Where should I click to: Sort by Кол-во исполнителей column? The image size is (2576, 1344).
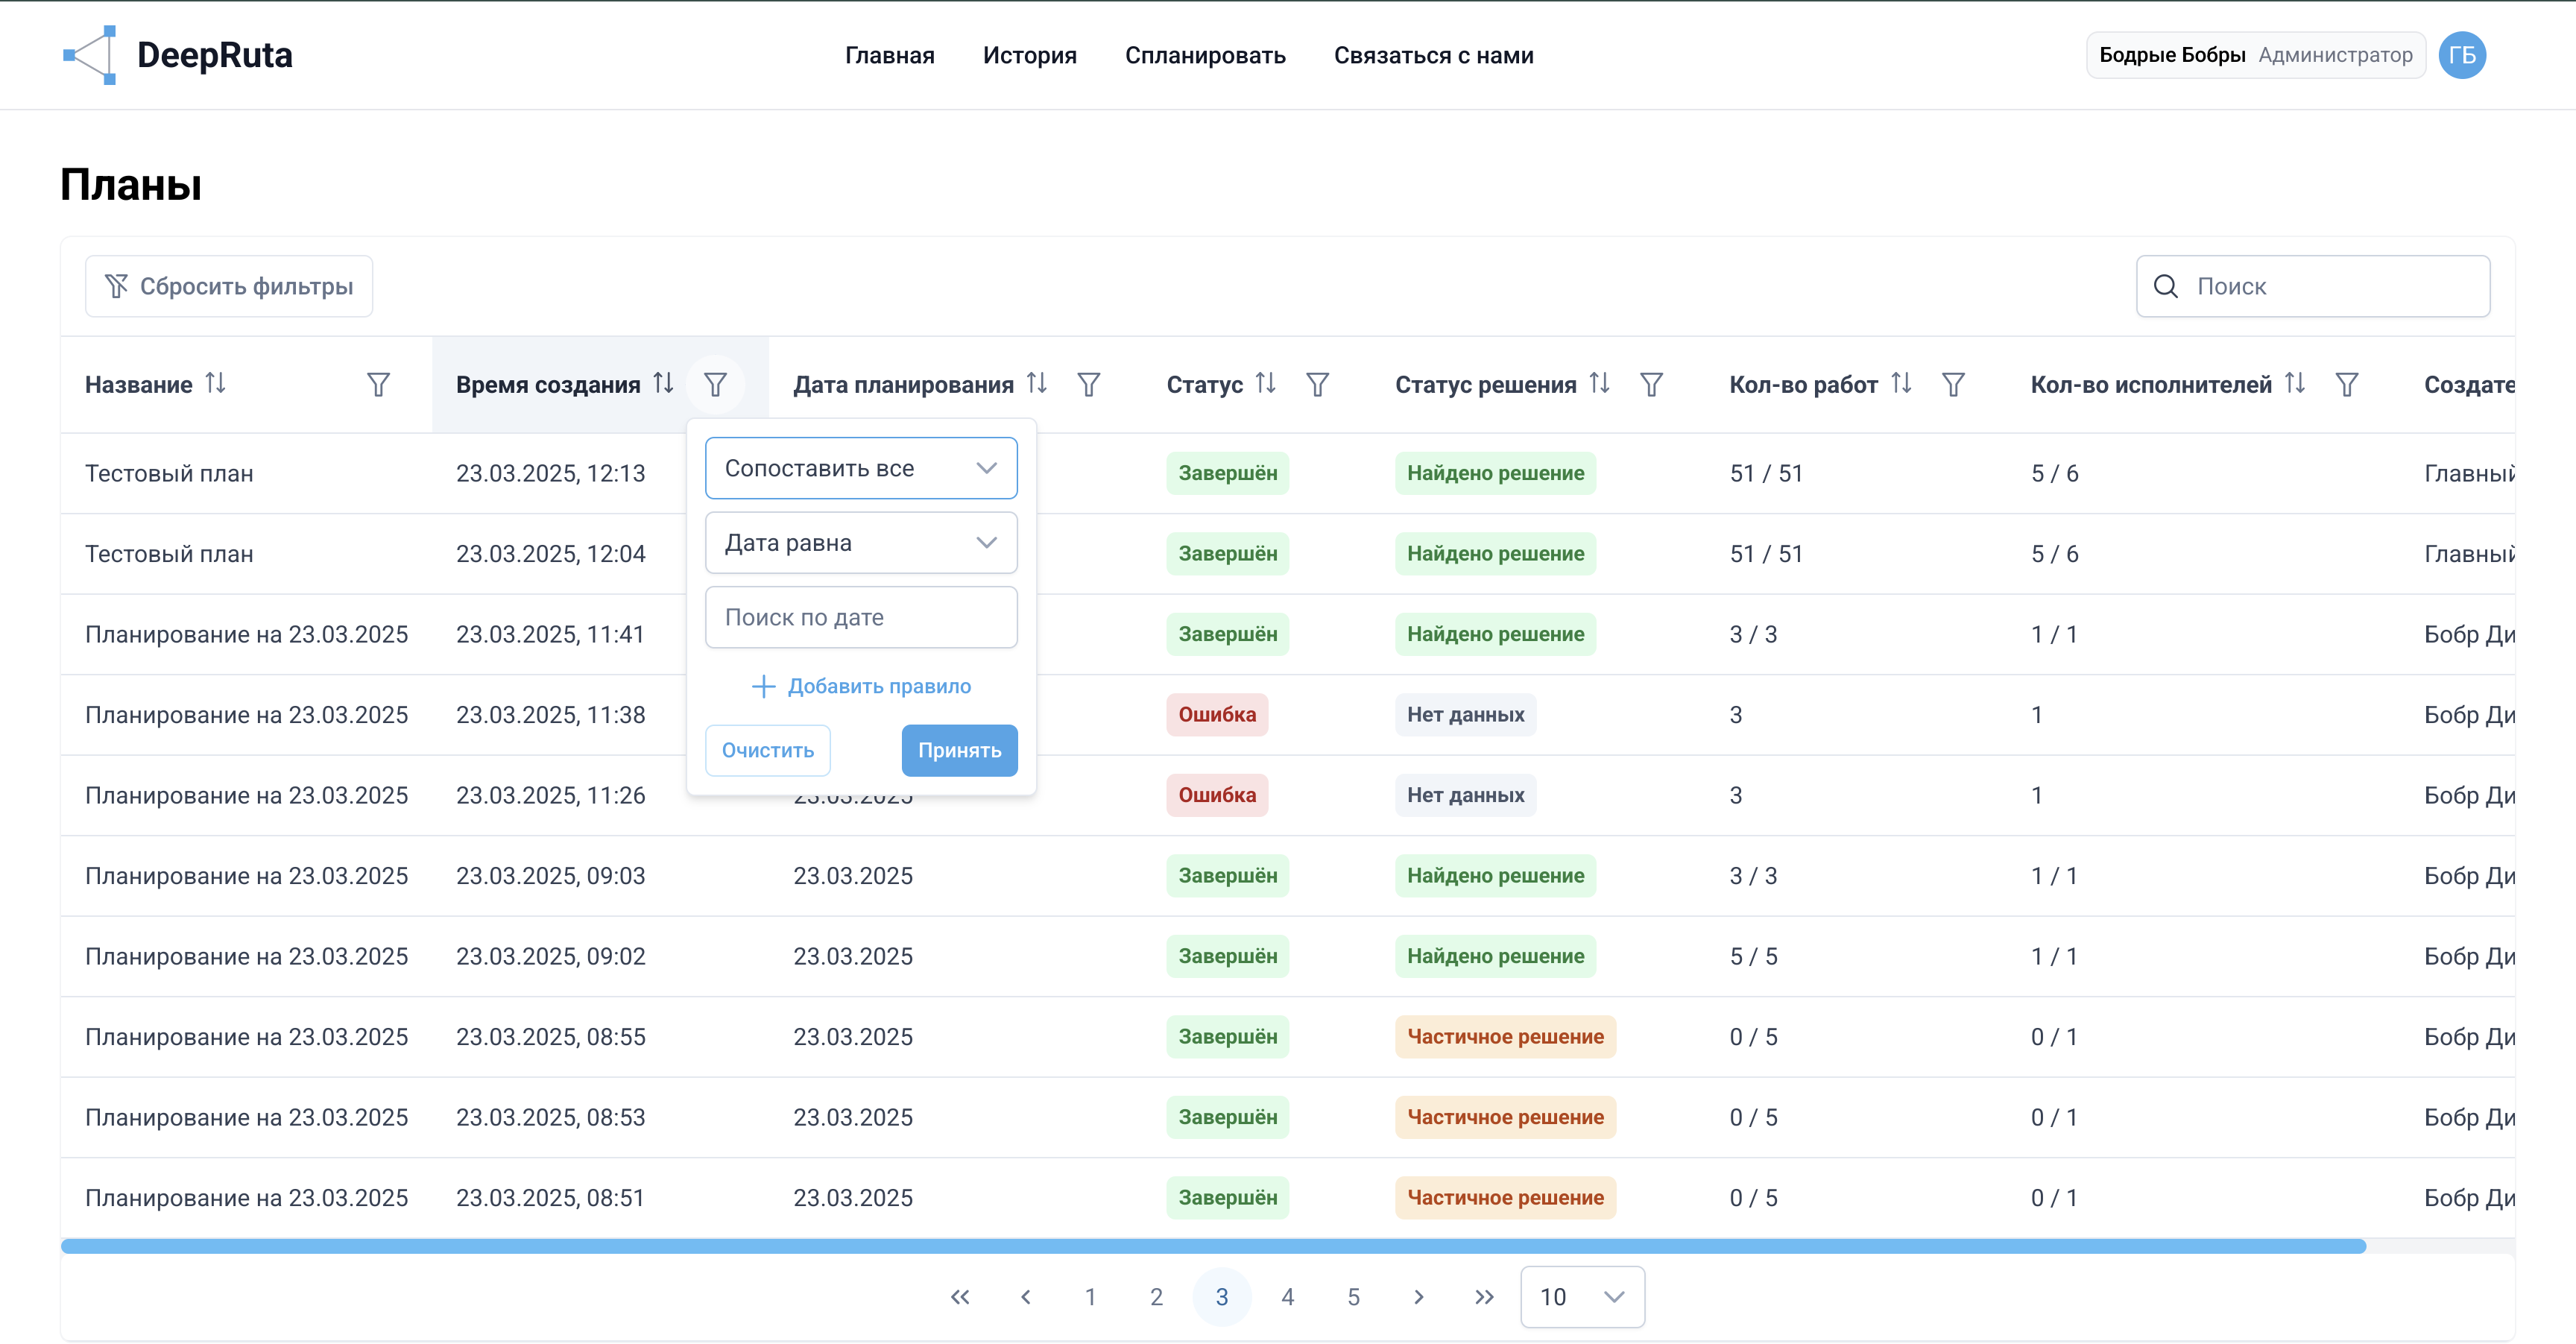point(2295,384)
